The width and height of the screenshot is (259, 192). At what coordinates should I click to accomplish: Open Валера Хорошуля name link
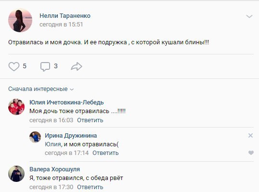coord(55,169)
